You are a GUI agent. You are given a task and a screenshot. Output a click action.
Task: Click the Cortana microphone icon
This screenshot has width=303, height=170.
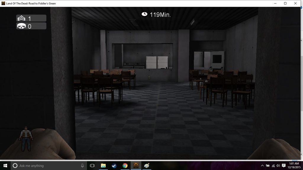coord(82,166)
